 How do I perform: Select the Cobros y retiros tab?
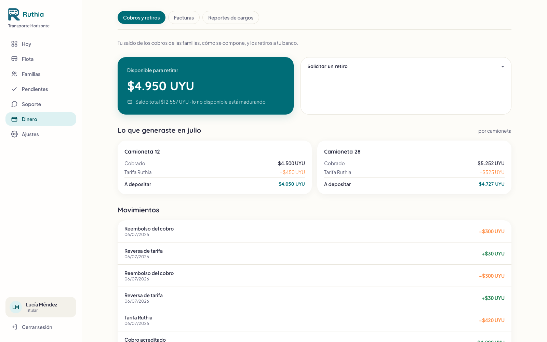coord(142,17)
